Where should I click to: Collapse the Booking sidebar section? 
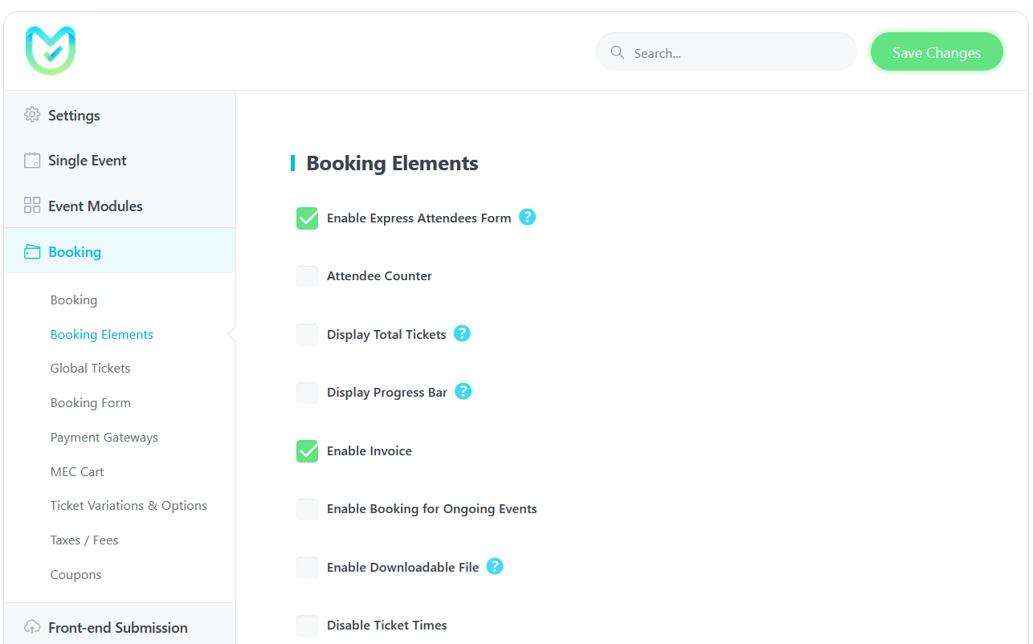click(x=120, y=251)
